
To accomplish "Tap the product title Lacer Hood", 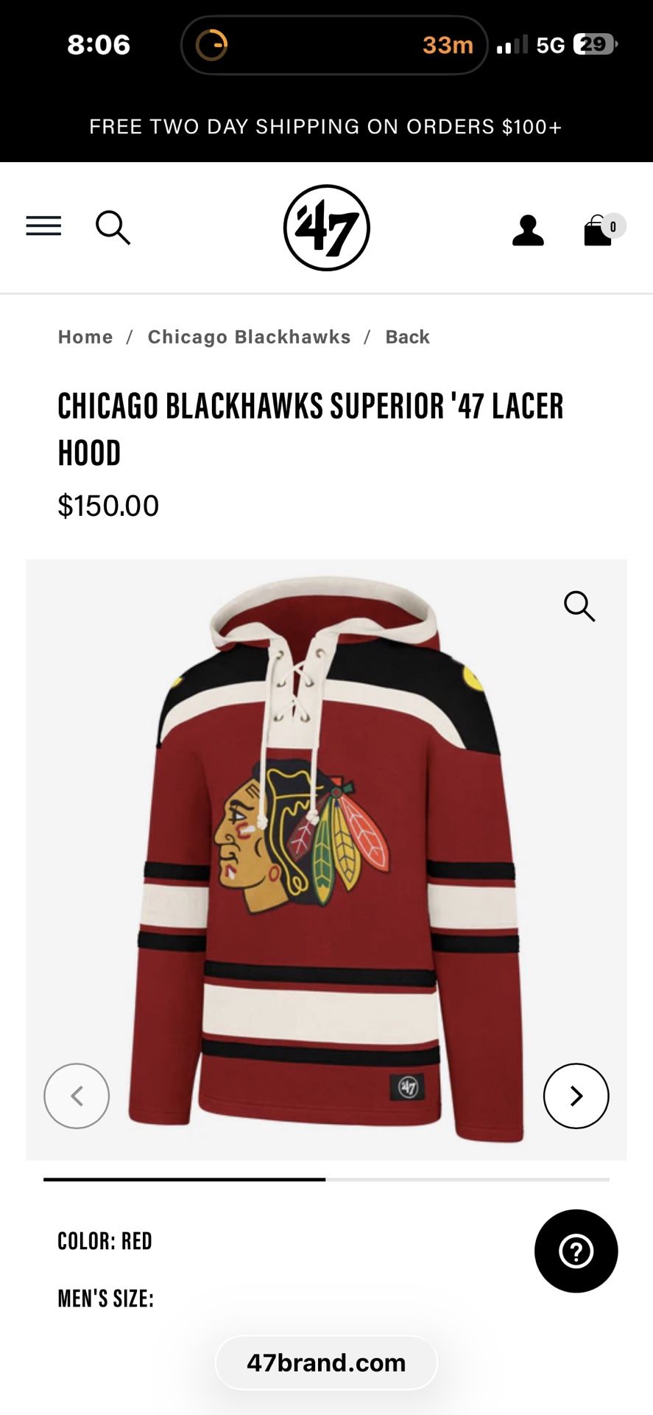I will (311, 429).
